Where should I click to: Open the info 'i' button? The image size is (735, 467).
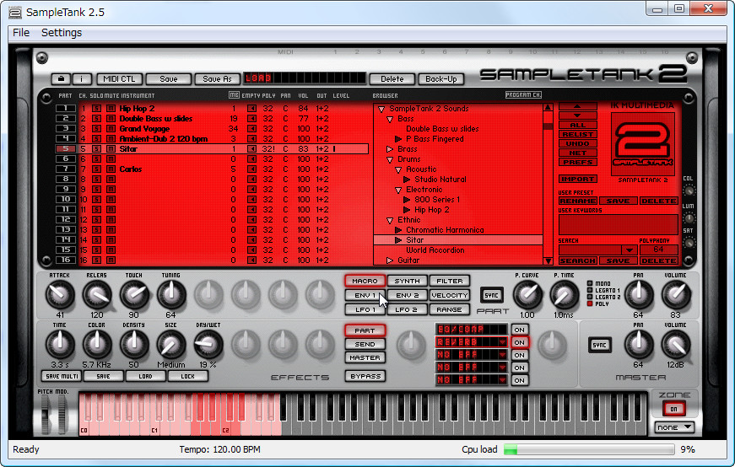tap(82, 78)
